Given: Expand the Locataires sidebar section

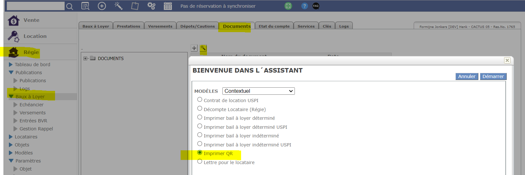Looking at the screenshot, I should point(11,137).
